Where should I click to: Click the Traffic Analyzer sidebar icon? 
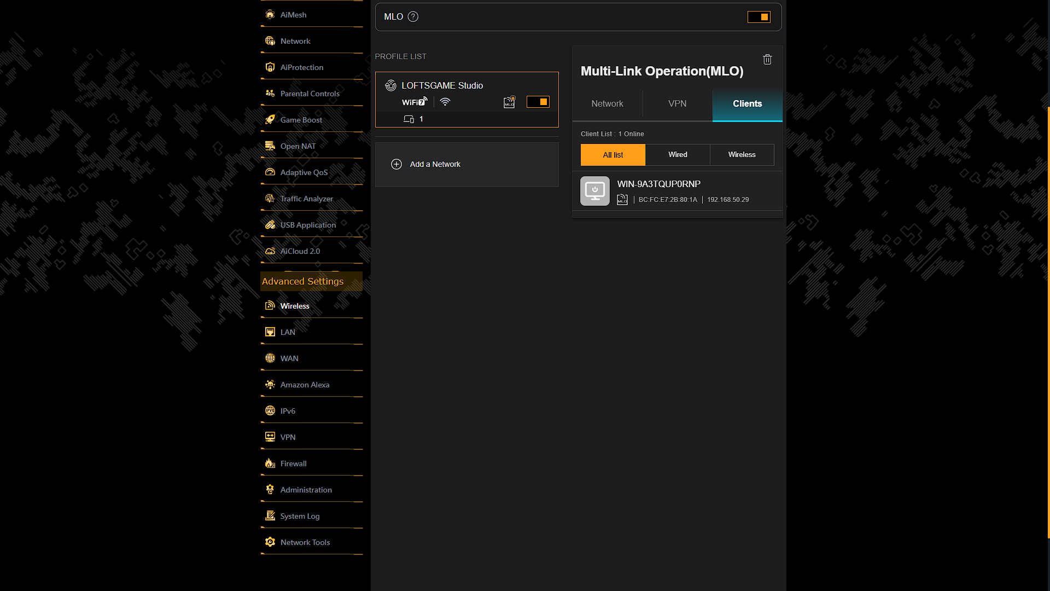click(x=270, y=199)
